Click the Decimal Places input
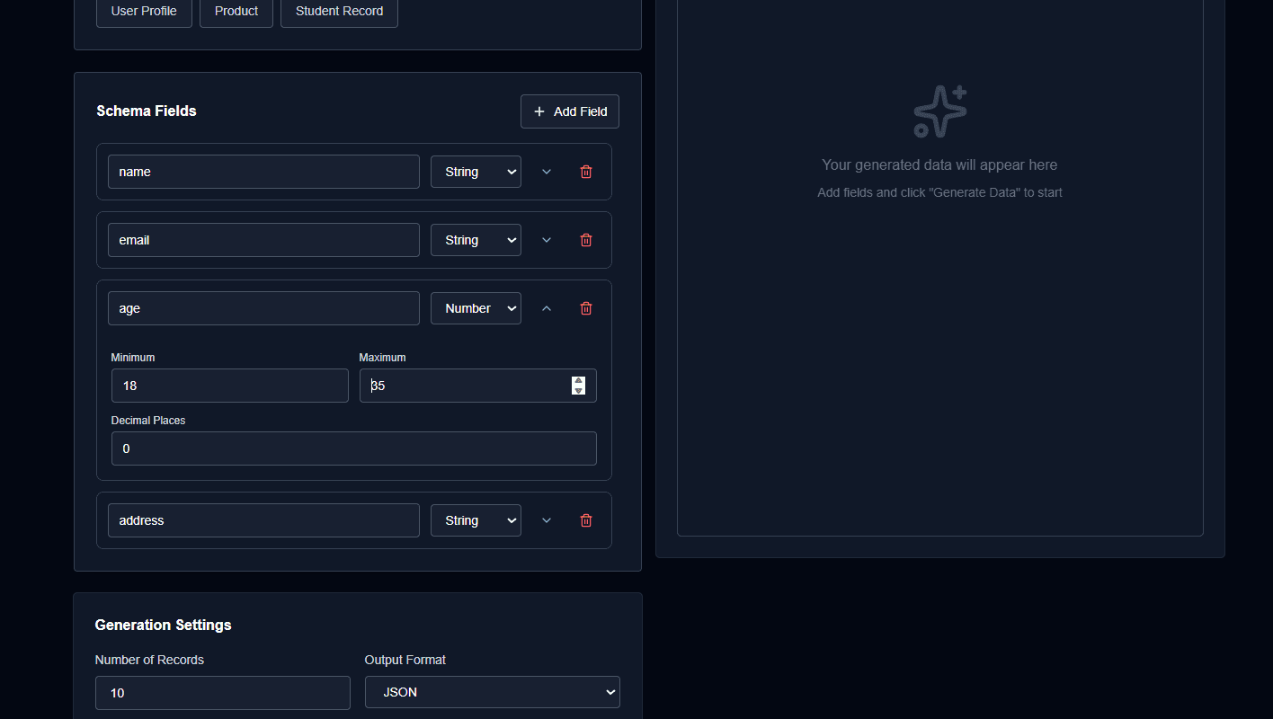This screenshot has width=1273, height=719. pyautogui.click(x=354, y=448)
